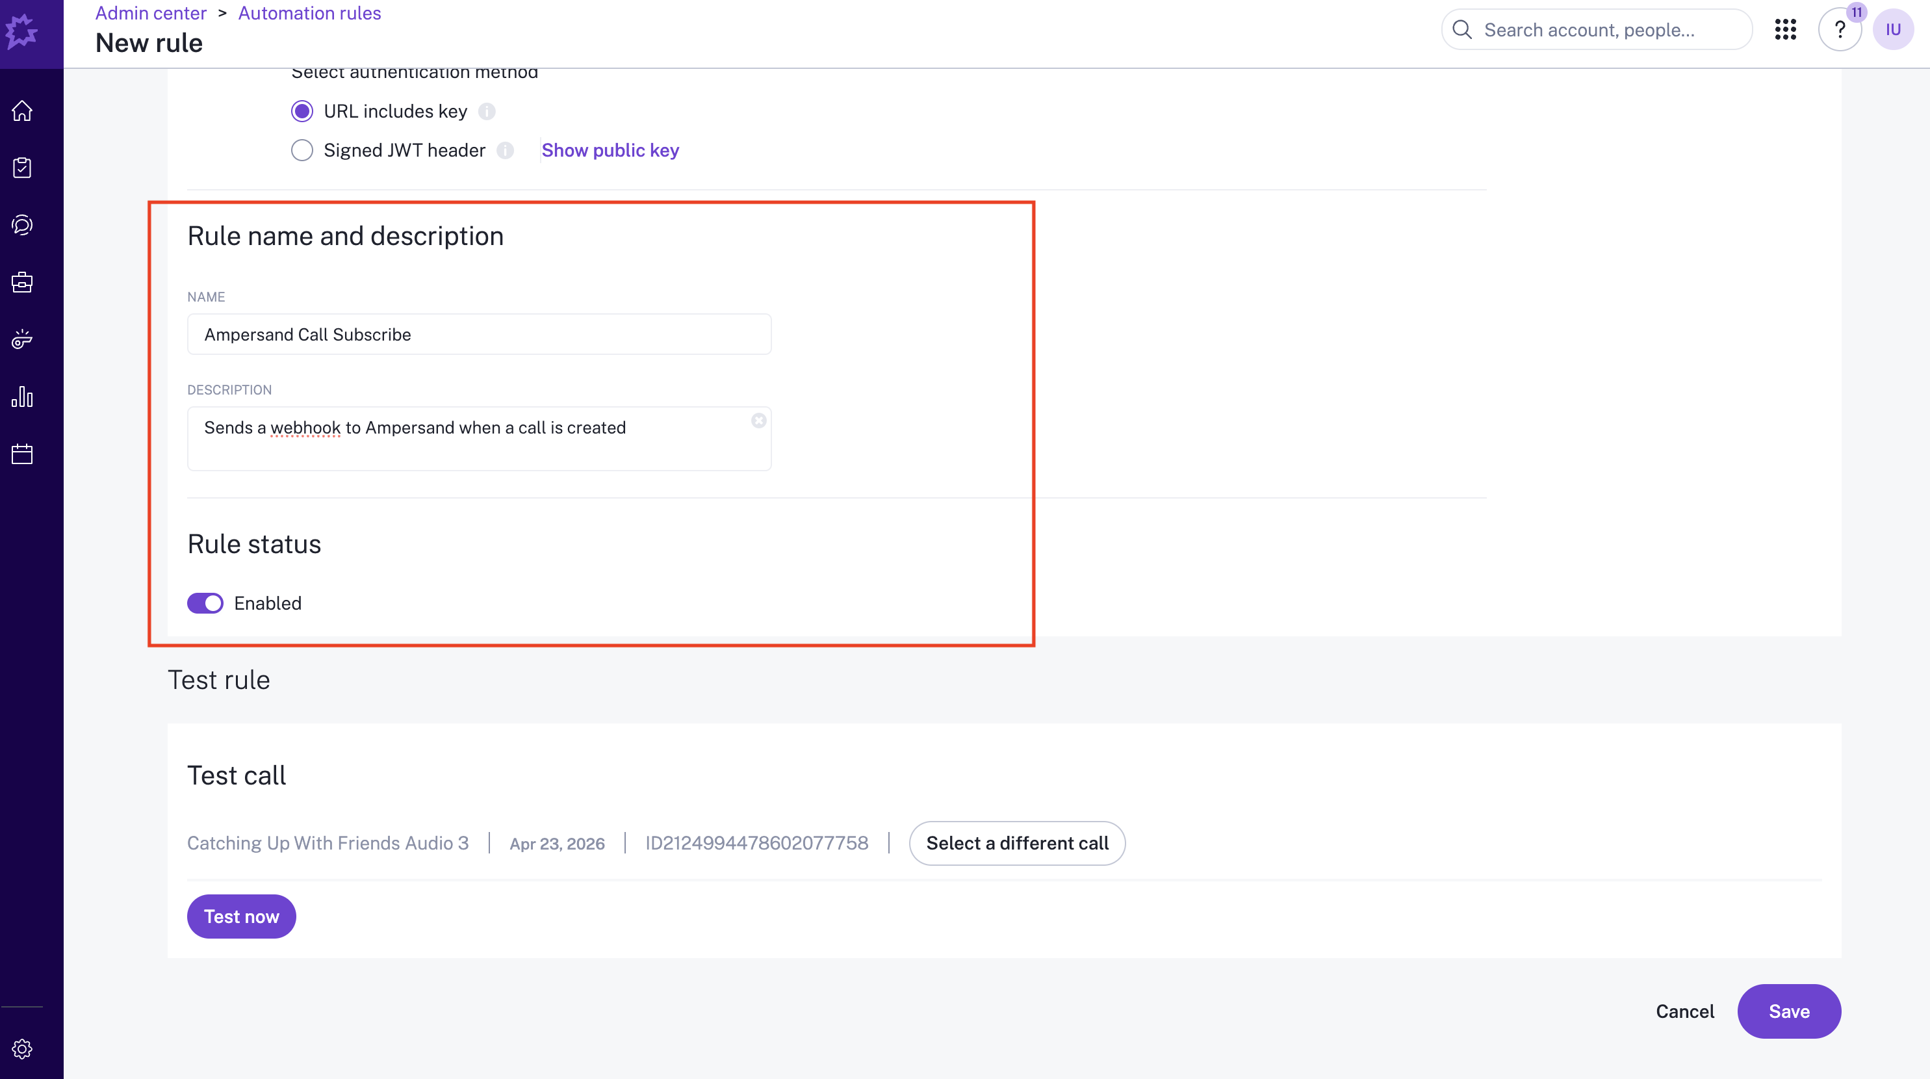
Task: Click the notification badge showing 11
Action: pyautogui.click(x=1857, y=12)
